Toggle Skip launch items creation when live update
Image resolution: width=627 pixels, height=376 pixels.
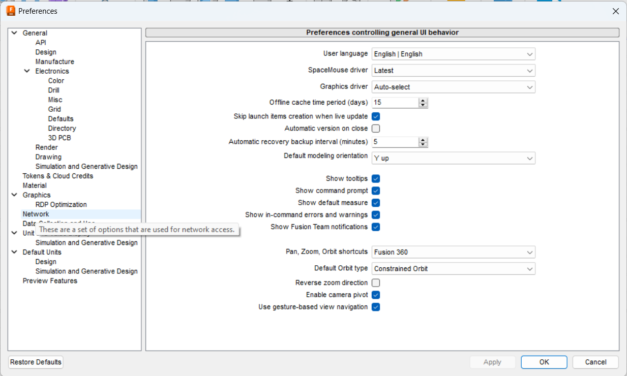point(376,116)
